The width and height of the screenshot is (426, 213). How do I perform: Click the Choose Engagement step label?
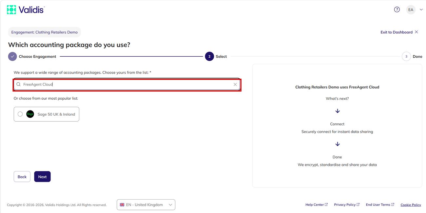click(37, 56)
